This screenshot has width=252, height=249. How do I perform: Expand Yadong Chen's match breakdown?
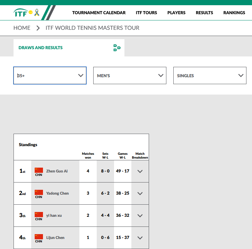[x=140, y=193]
